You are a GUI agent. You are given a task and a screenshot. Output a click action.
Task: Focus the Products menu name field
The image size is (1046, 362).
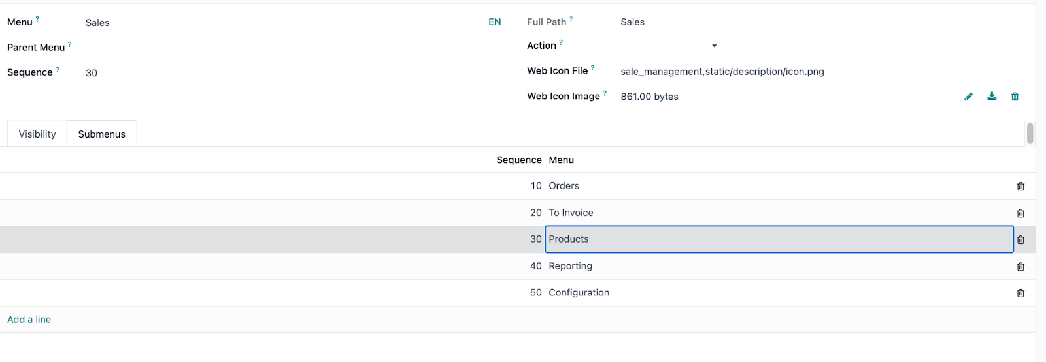pos(779,239)
